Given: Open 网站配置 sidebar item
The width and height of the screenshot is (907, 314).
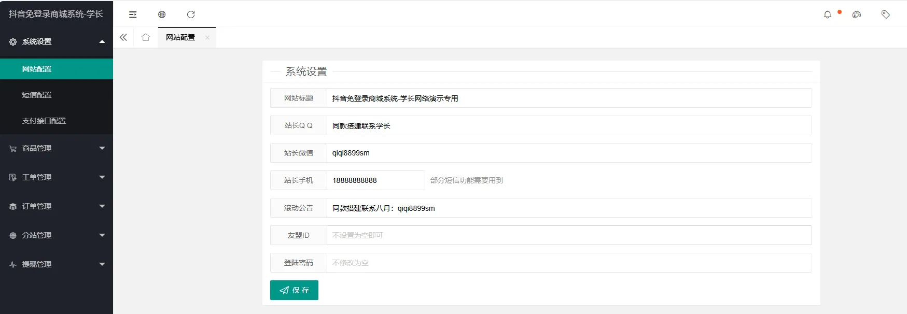Looking at the screenshot, I should click(x=57, y=69).
